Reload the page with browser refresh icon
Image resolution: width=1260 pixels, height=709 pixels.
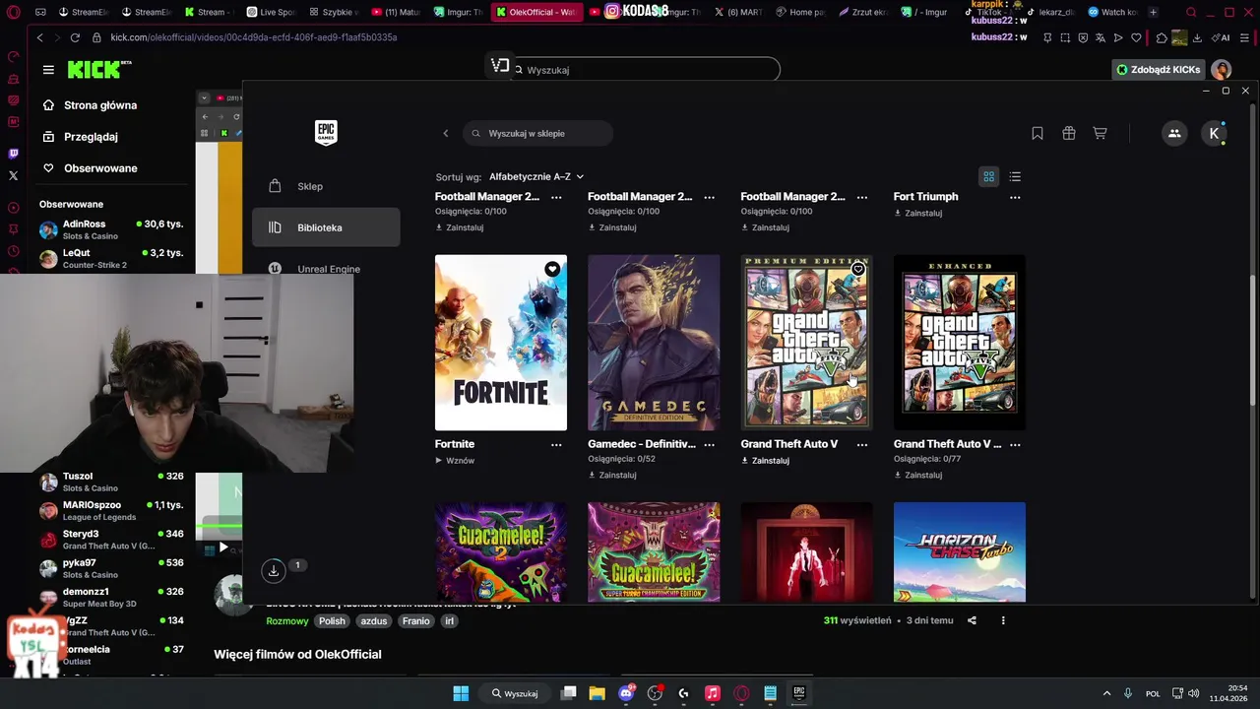coord(75,37)
